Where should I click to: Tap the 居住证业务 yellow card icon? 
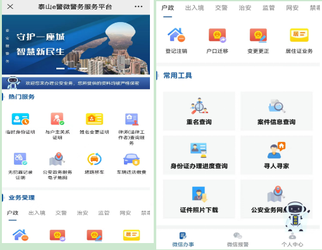pyautogui.click(x=299, y=35)
